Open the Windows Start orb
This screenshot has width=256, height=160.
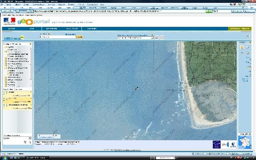tap(5, 158)
